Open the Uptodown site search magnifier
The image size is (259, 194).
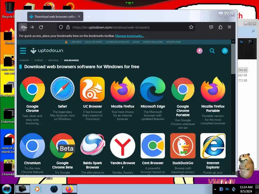point(212,51)
